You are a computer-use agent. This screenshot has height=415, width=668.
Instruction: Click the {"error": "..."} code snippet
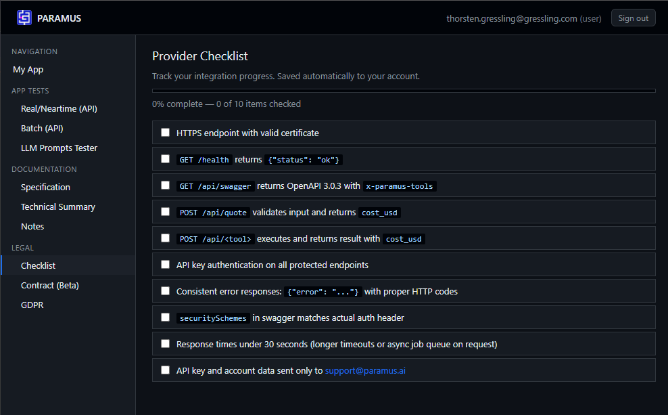(323, 292)
